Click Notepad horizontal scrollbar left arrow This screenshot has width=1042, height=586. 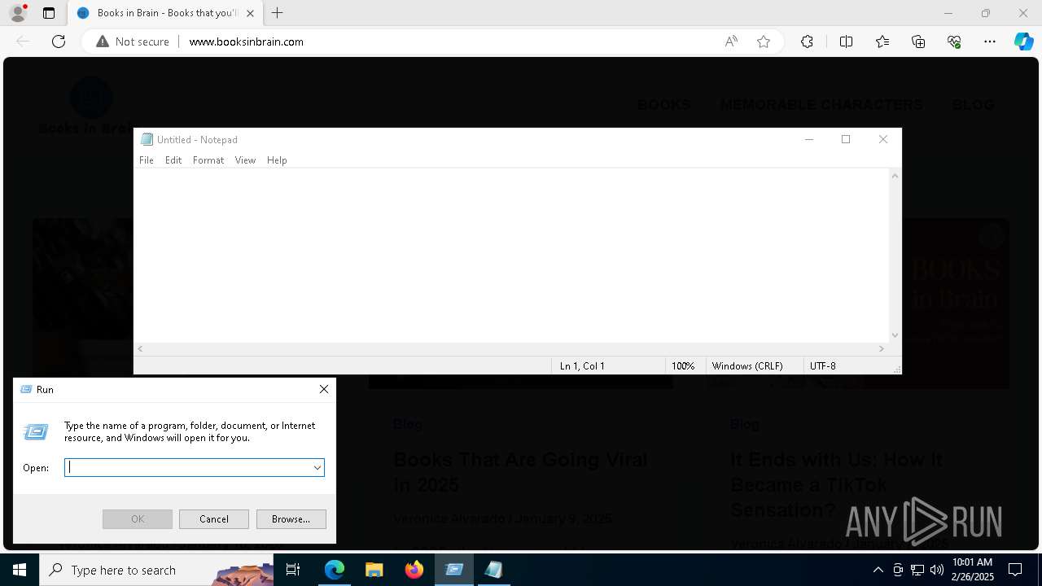coord(141,348)
